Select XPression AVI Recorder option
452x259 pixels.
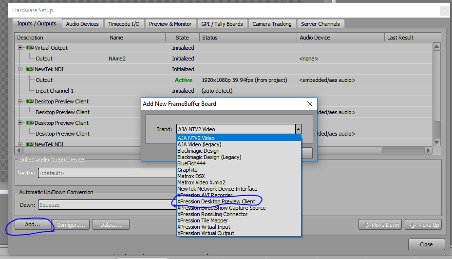[x=239, y=195]
